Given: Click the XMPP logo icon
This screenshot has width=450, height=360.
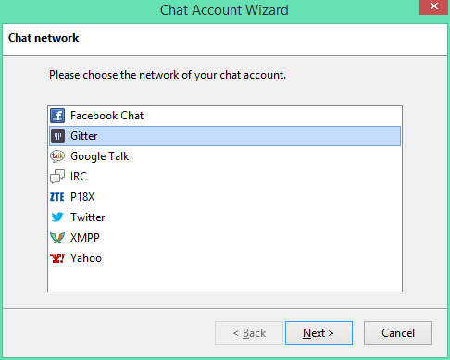Looking at the screenshot, I should pyautogui.click(x=57, y=238).
